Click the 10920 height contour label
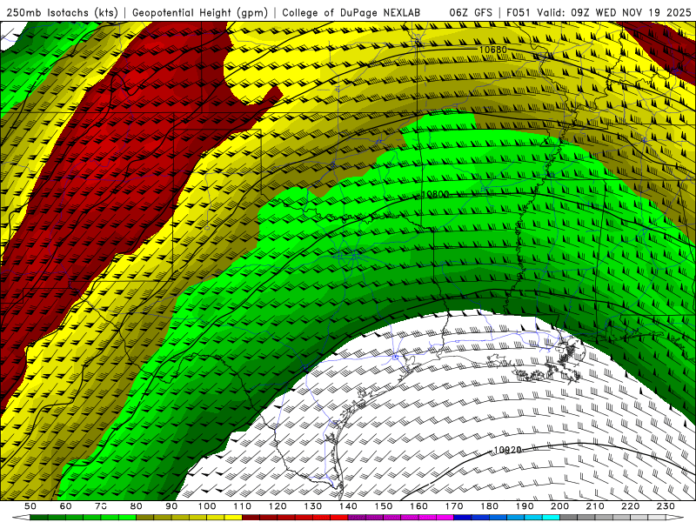Viewport: 696px width, 522px height. click(x=507, y=450)
